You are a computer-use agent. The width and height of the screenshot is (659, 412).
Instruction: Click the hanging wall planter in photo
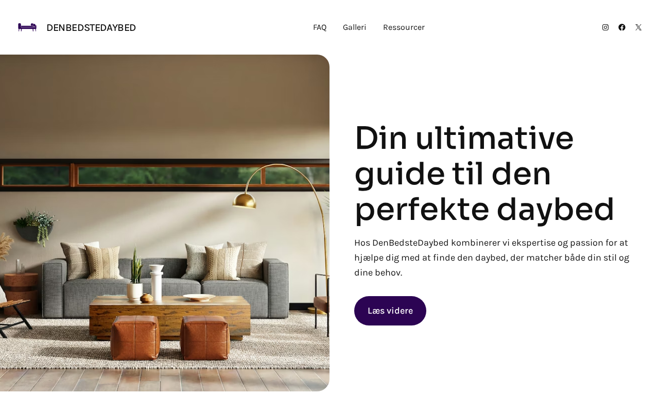34,226
